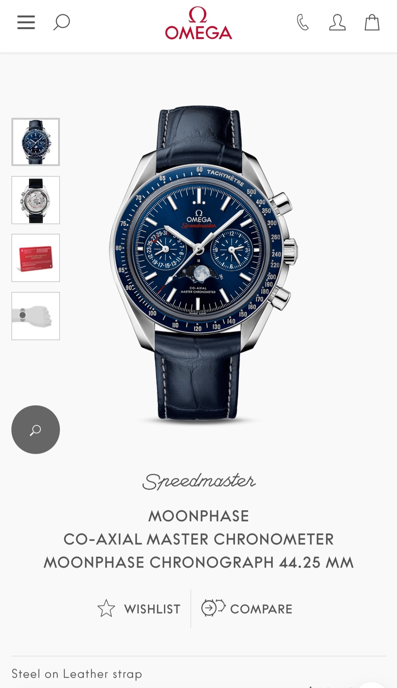Click the Steel on Leather strap text
Screen dimensions: 397x688
click(77, 674)
